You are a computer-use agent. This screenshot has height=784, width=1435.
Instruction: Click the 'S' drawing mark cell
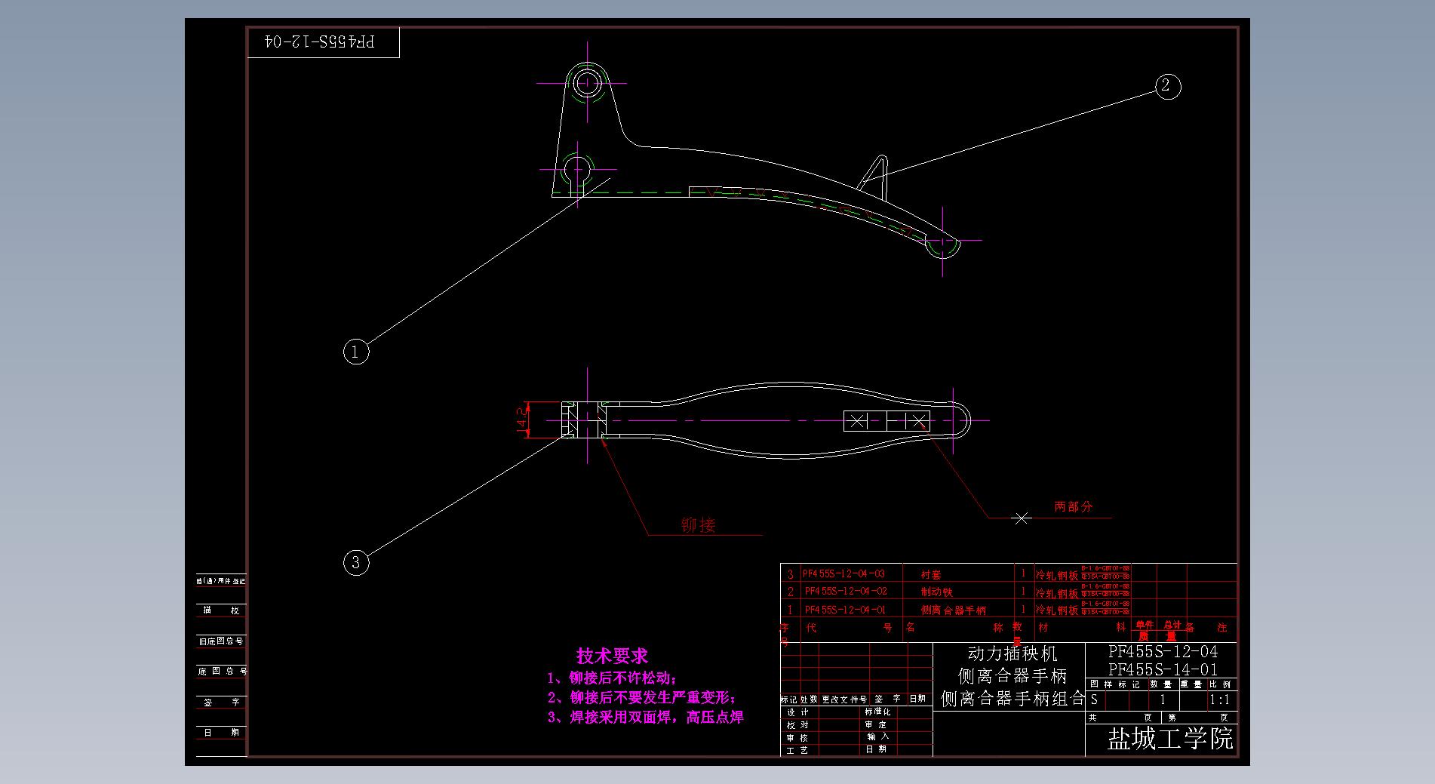tap(1095, 699)
